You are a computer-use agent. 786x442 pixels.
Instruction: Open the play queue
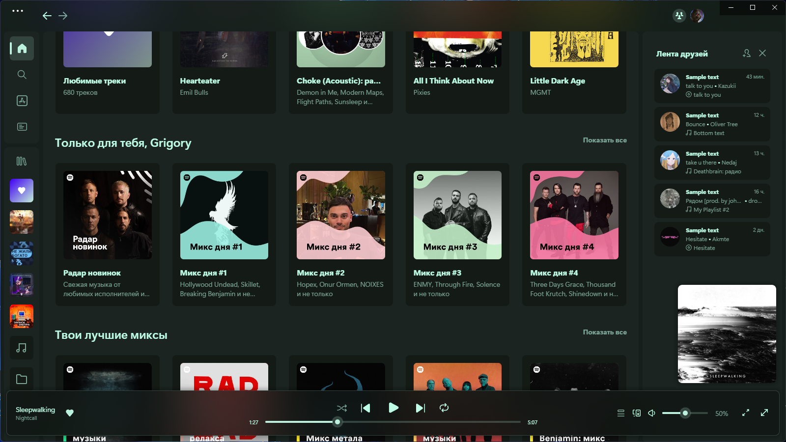point(621,413)
